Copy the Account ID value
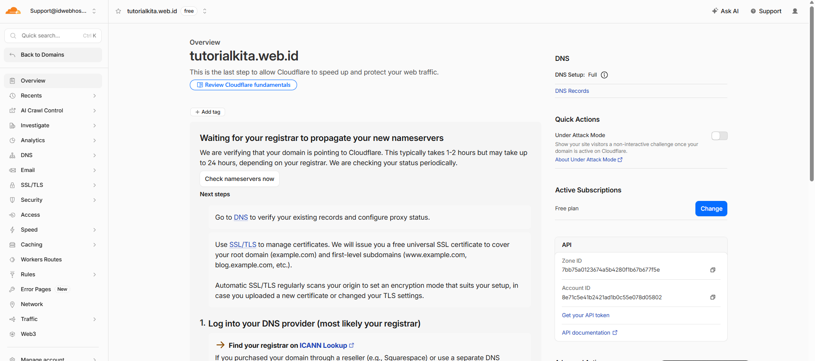This screenshot has width=815, height=361. [x=713, y=297]
